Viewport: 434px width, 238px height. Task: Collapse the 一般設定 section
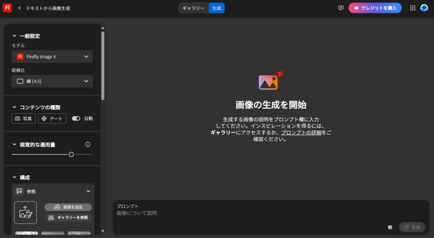14,36
